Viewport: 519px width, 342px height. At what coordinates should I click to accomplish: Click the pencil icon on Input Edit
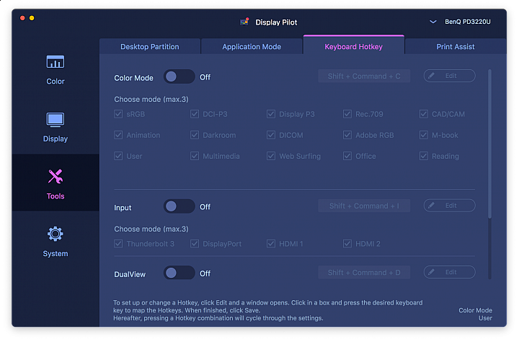point(431,206)
